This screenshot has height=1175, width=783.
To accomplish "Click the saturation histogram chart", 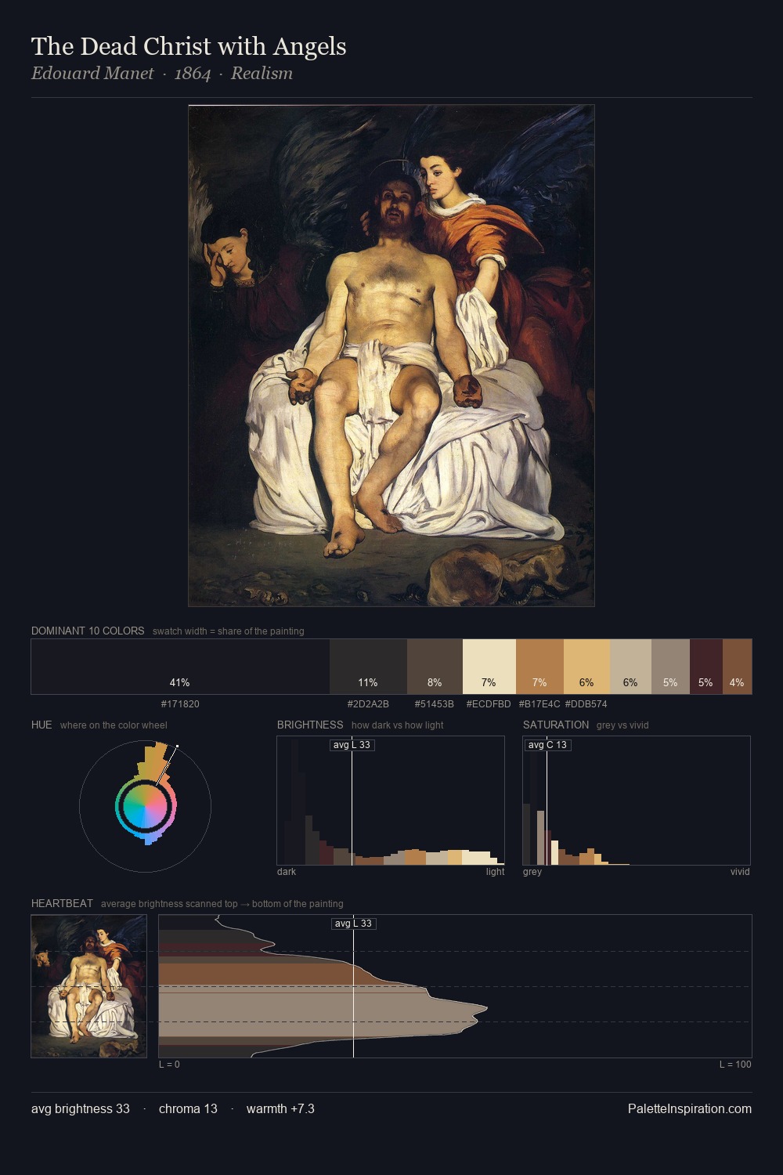I will 637,801.
